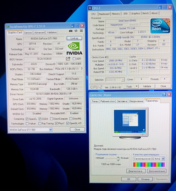Click the Диагностика button

(136, 171)
